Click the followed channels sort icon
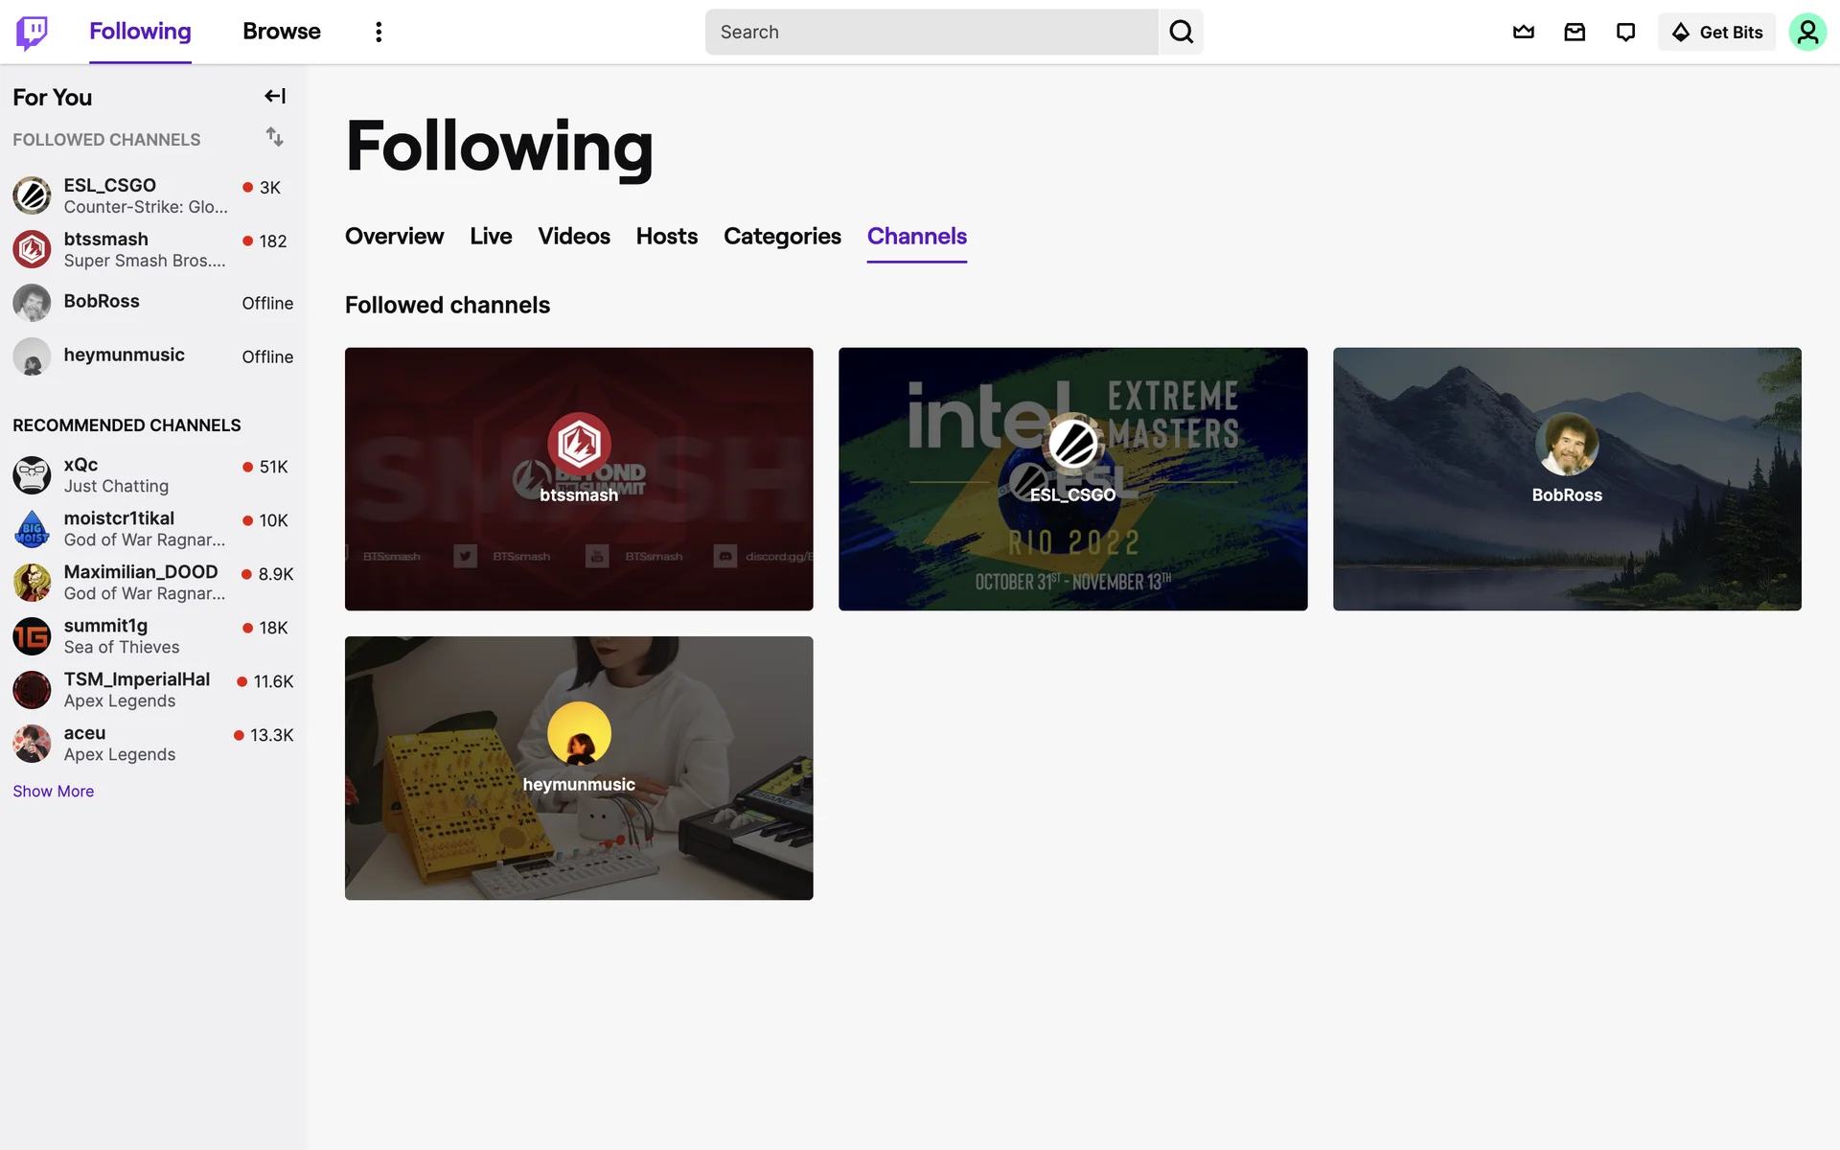Image resolution: width=1840 pixels, height=1150 pixels. point(275,137)
